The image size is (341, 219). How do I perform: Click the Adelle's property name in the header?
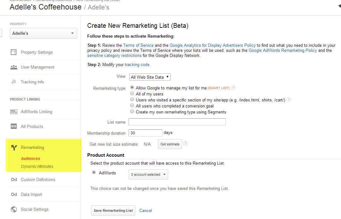(99, 7)
